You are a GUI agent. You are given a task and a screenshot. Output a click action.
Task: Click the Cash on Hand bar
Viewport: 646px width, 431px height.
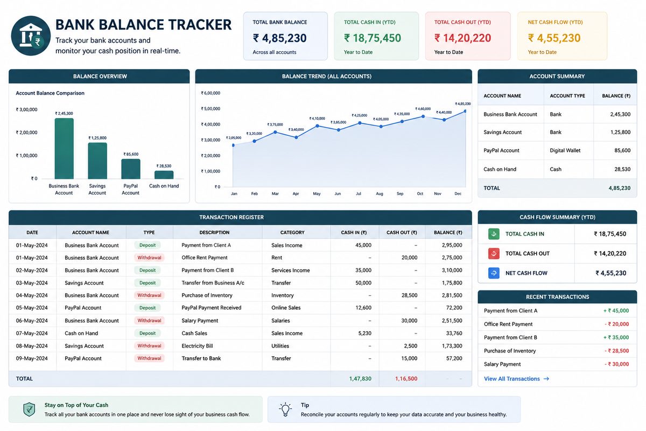tap(164, 175)
